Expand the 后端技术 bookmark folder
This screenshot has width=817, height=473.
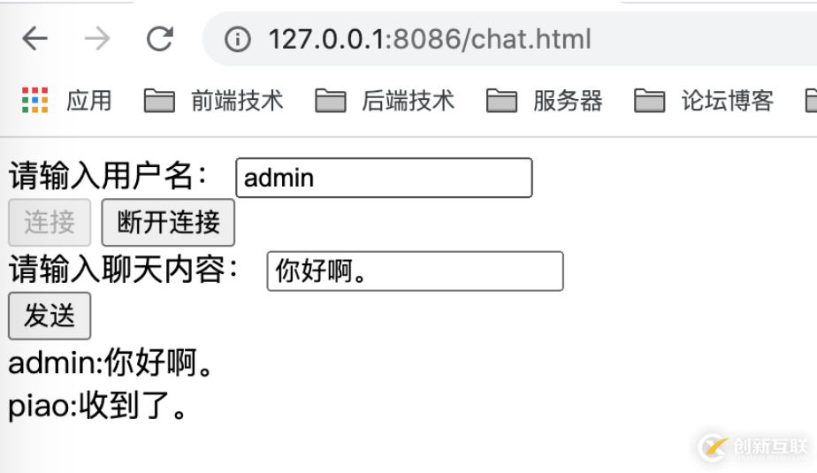coord(385,101)
